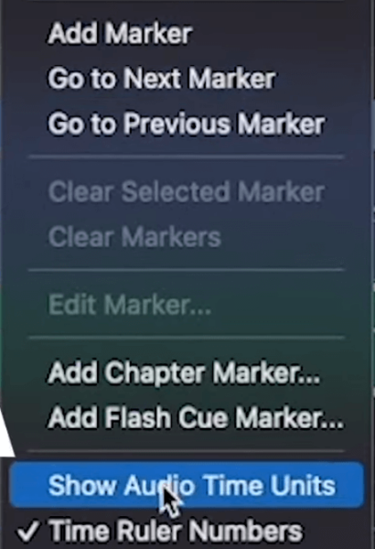The image size is (375, 549).
Task: Uncheck Time Ruler Numbers
Action: point(187,530)
